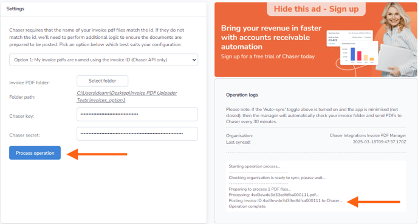The width and height of the screenshot is (418, 224).
Task: Select the Settings panel title
Action: (x=15, y=8)
